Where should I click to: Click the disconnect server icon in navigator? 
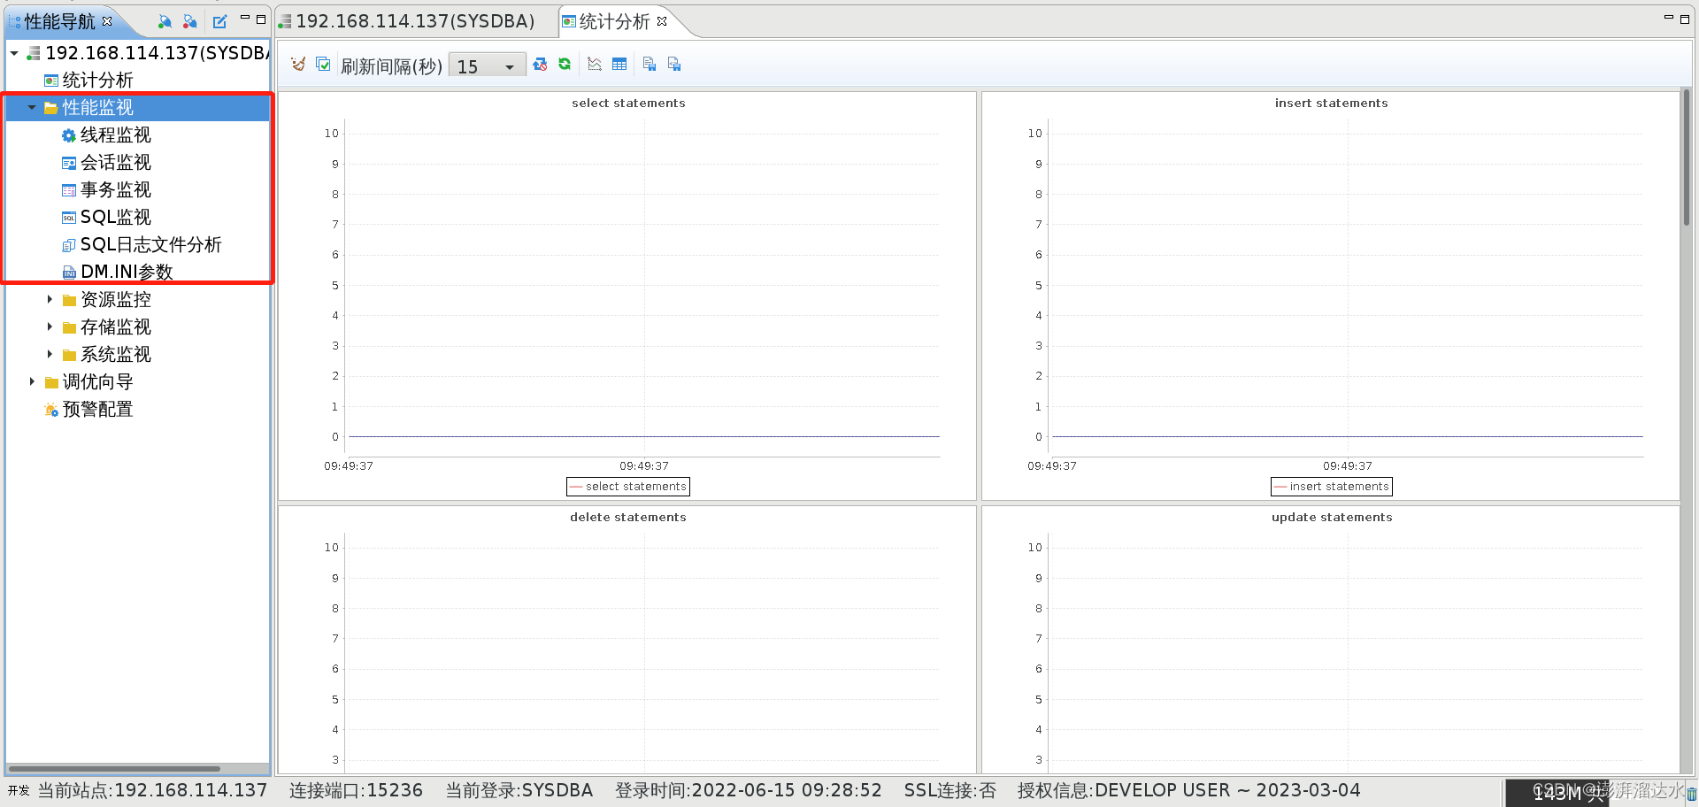pos(189,20)
